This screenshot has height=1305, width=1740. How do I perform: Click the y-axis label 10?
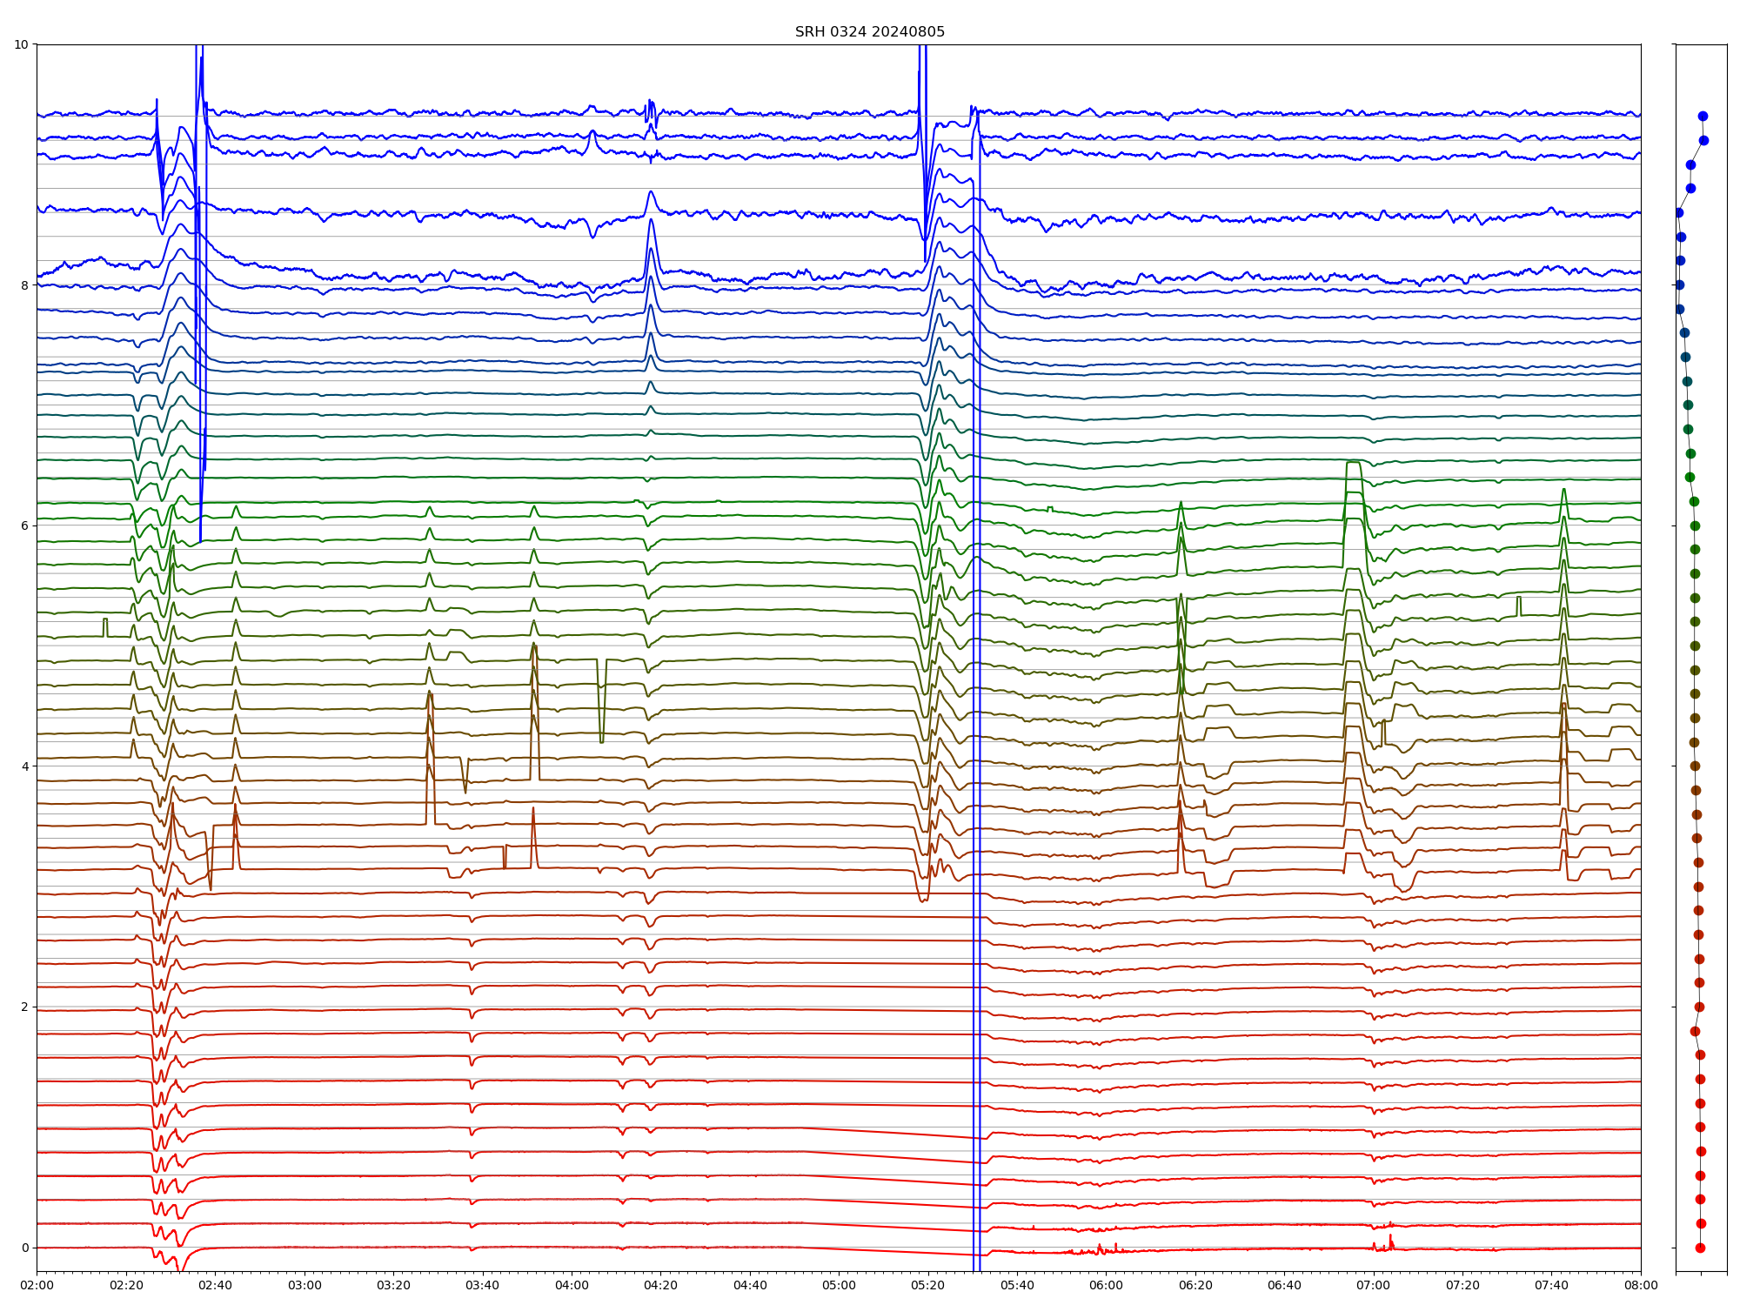coord(21,44)
